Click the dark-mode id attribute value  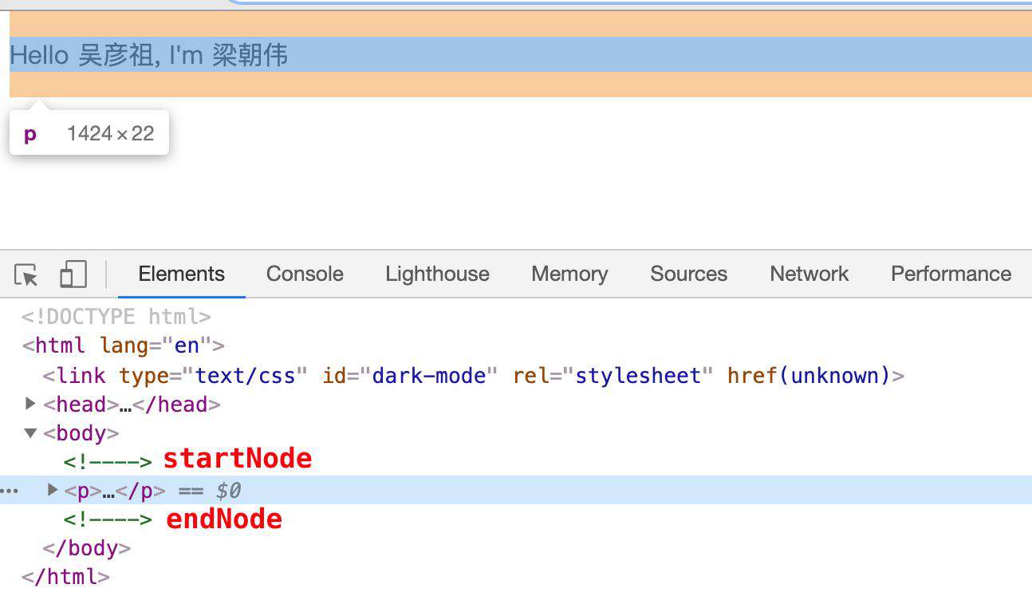coord(429,375)
